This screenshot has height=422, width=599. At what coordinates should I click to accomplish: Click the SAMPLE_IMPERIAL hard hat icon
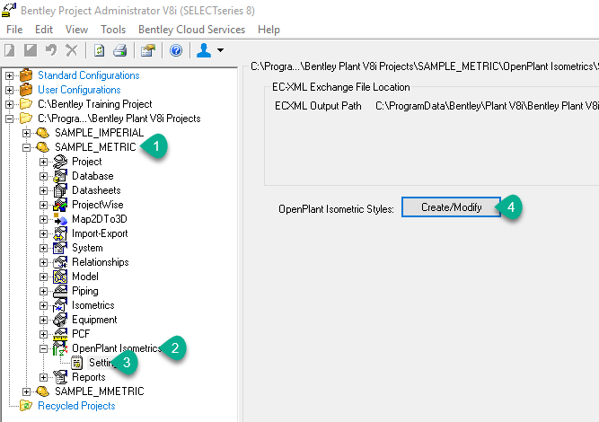coord(43,133)
